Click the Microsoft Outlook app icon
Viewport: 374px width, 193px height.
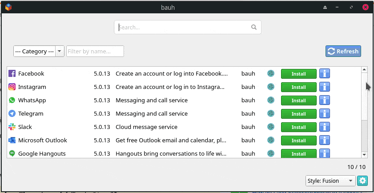[x=12, y=140]
